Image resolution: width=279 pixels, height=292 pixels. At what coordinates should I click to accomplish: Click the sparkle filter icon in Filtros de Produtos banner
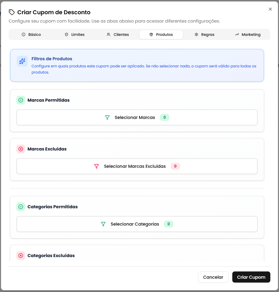point(22,61)
